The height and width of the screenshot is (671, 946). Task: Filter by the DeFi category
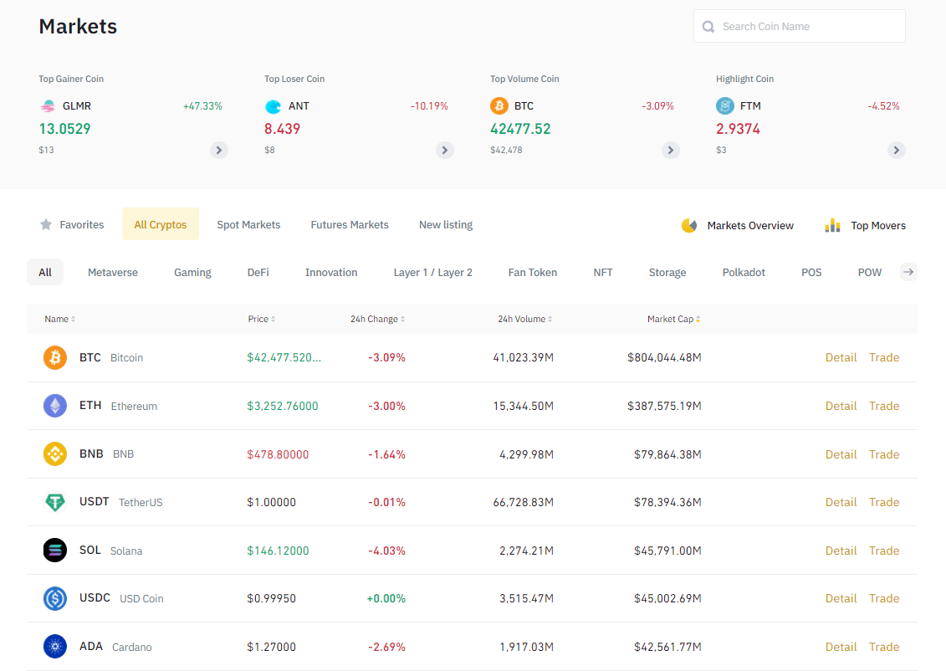click(x=258, y=272)
